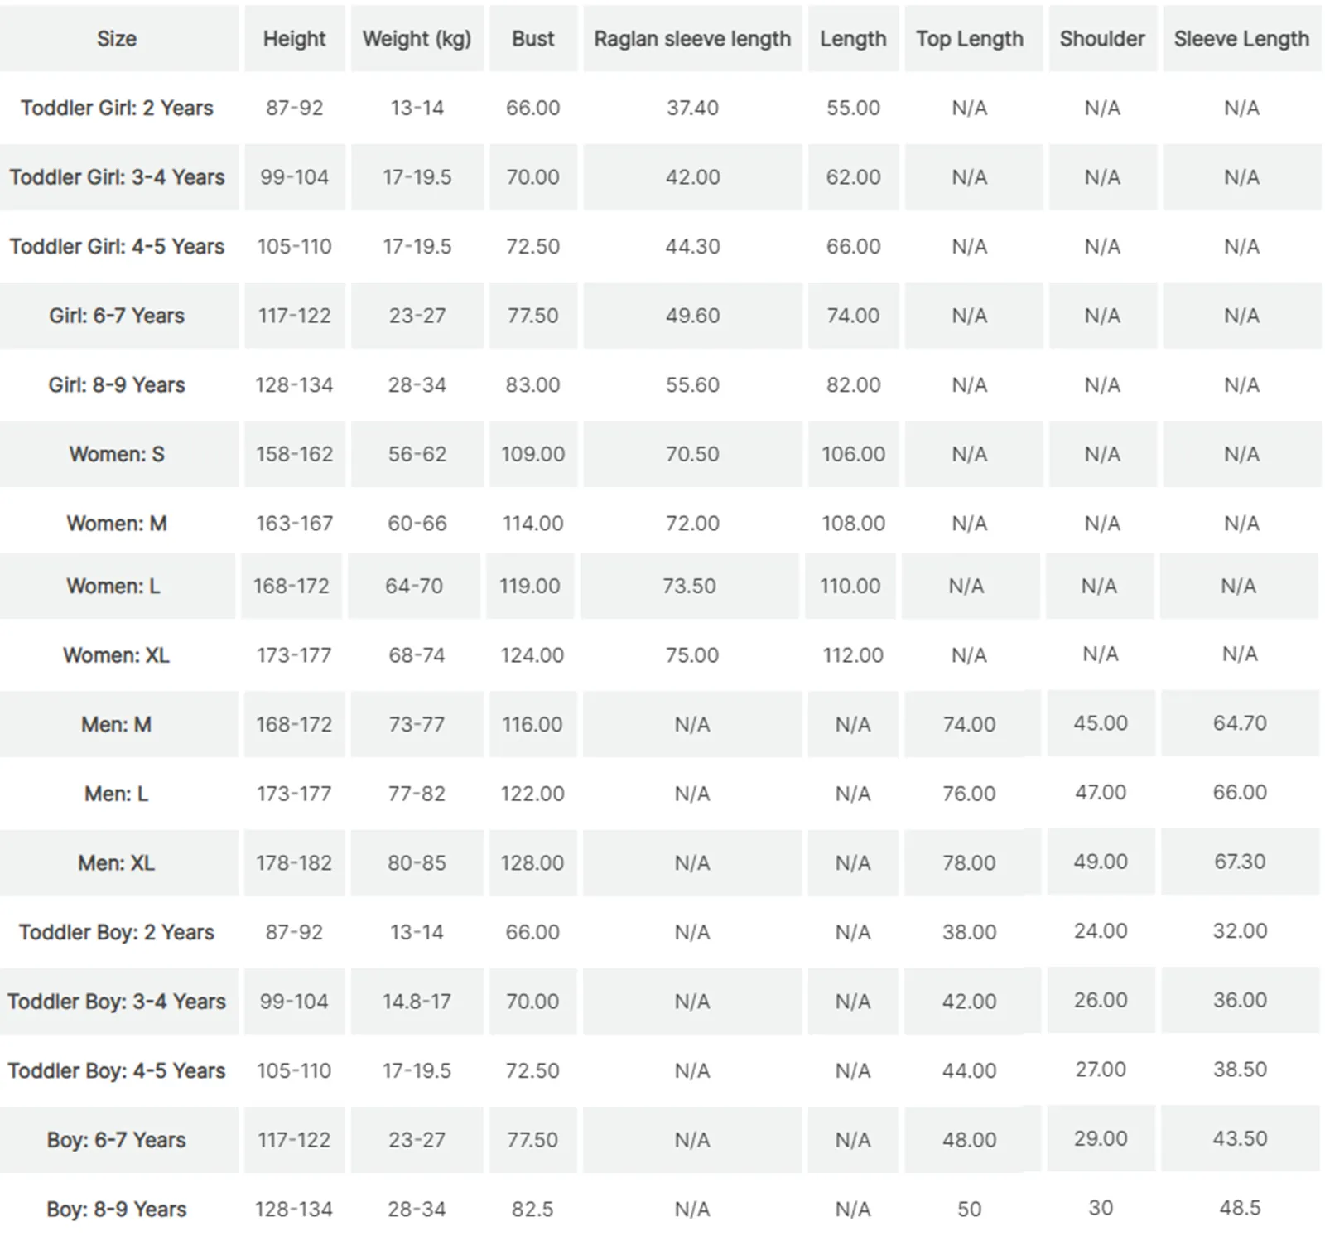Click the Men: M shoulder value 45.00

click(1101, 722)
